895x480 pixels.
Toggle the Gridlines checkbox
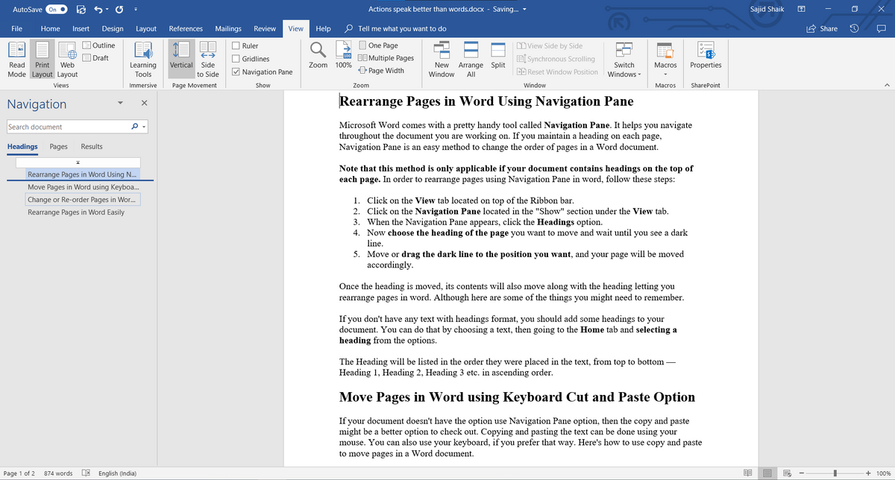(236, 59)
